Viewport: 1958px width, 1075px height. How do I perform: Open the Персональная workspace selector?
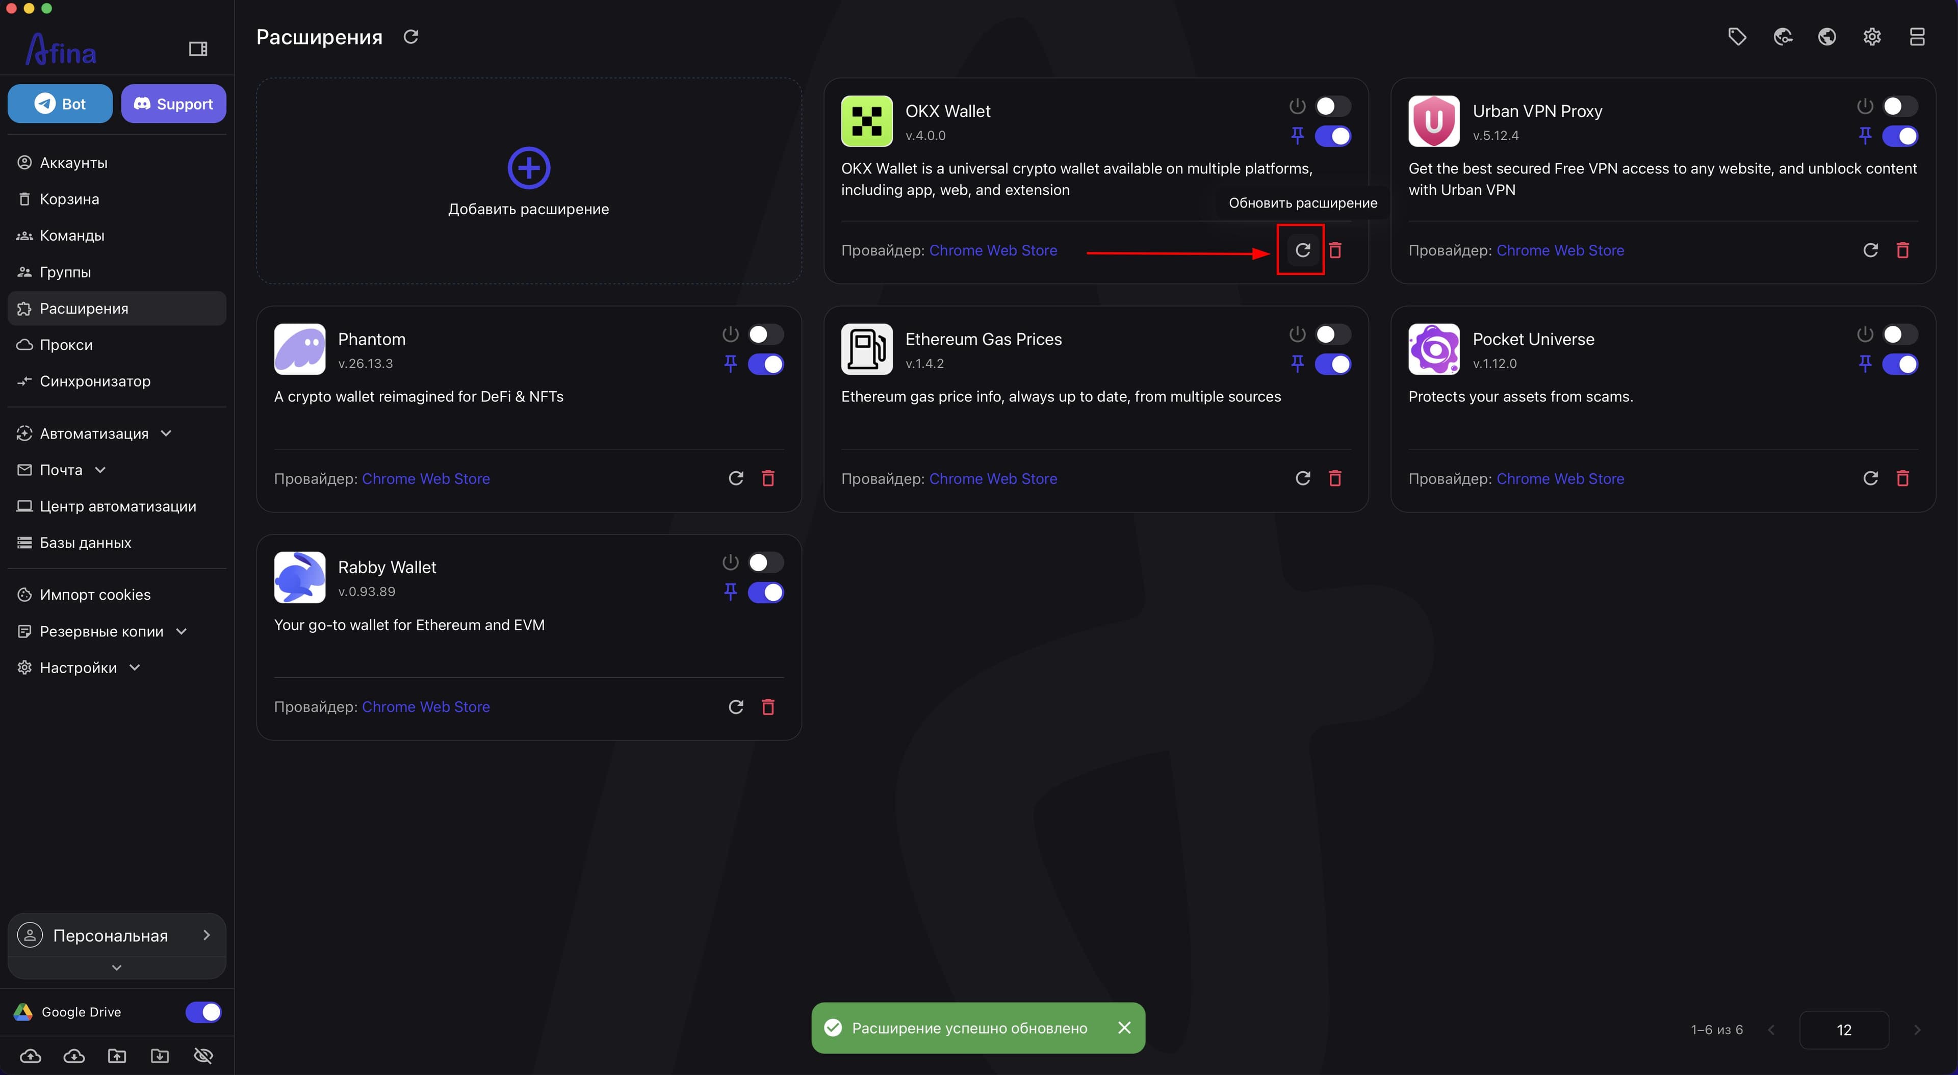[x=116, y=935]
